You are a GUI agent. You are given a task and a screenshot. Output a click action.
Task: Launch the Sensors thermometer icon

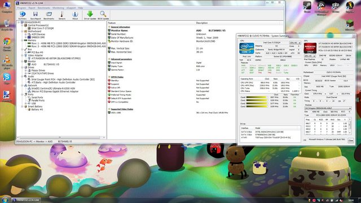click(x=61, y=14)
